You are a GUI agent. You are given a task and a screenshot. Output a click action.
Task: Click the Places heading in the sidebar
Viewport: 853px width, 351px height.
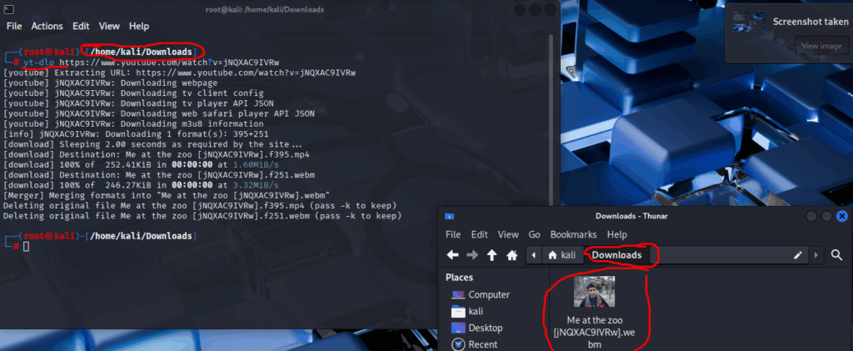[459, 278]
